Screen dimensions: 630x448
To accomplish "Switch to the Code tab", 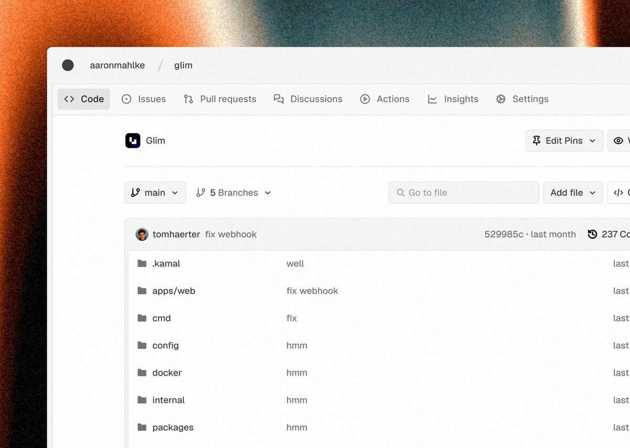I will click(84, 99).
